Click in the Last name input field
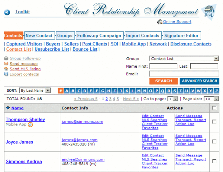Viewport: 223px width, 172px height. coord(204,66)
